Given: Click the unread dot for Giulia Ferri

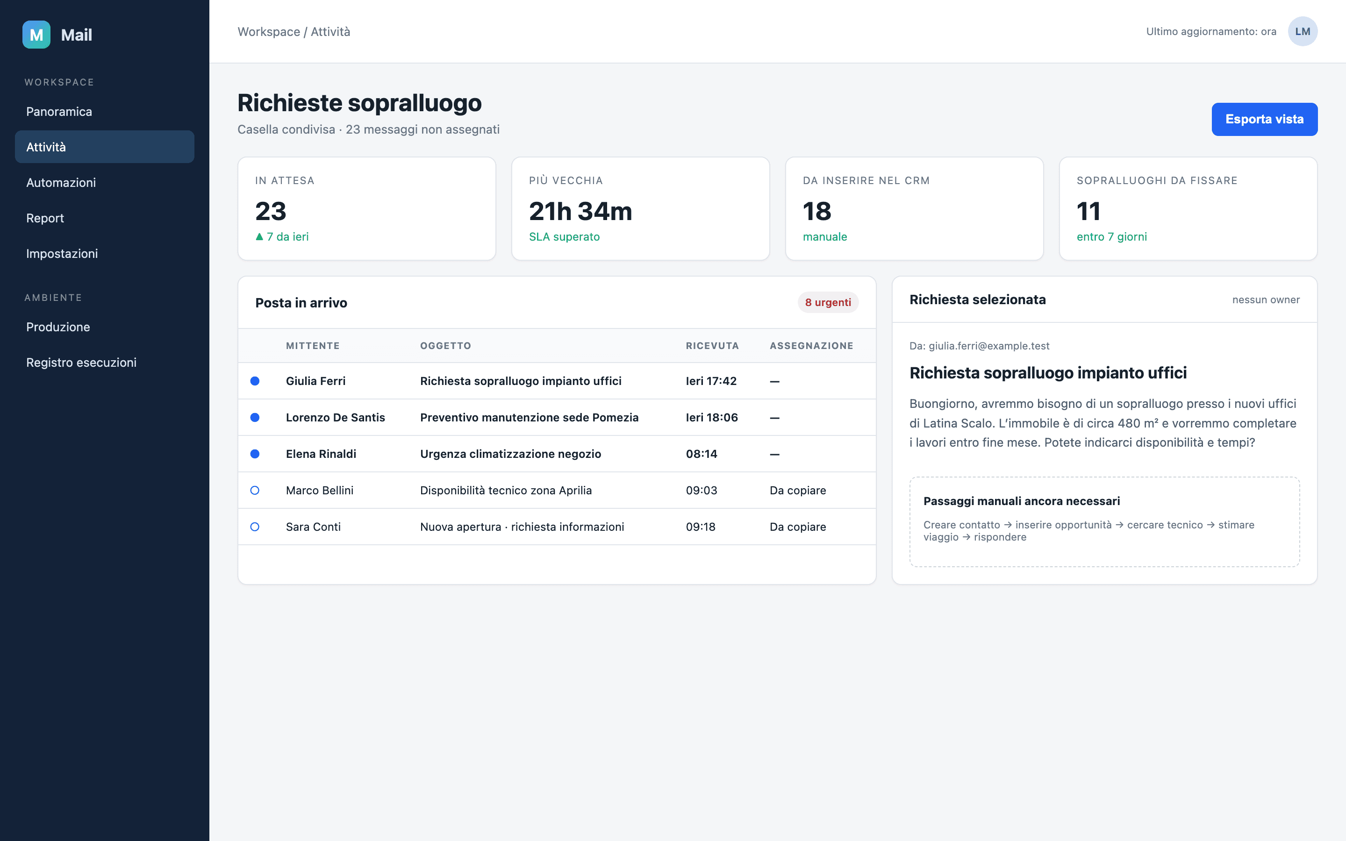Looking at the screenshot, I should pos(255,381).
